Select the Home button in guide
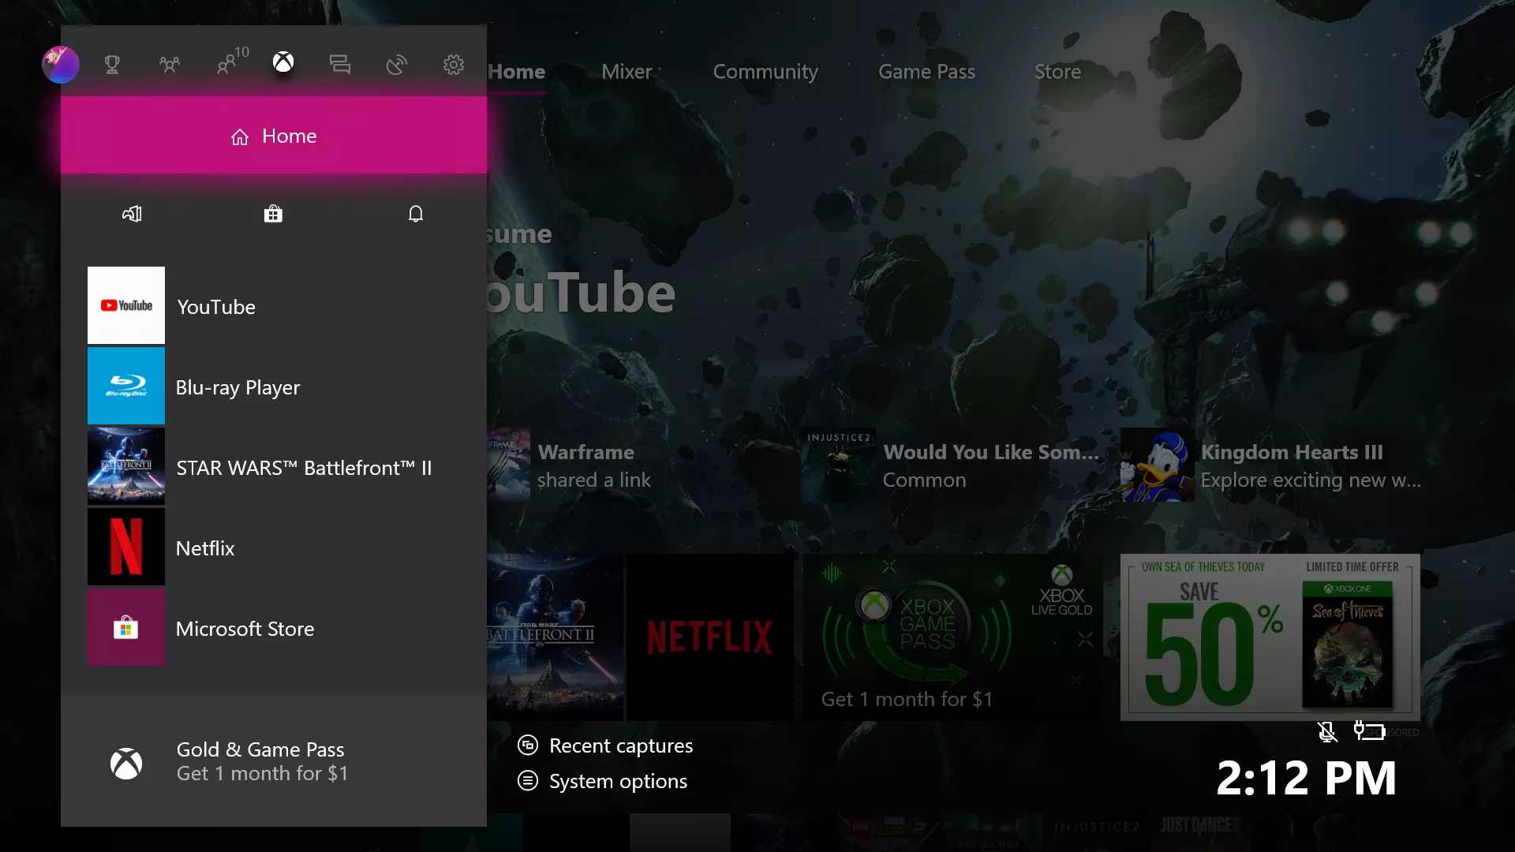This screenshot has height=852, width=1515. point(274,136)
